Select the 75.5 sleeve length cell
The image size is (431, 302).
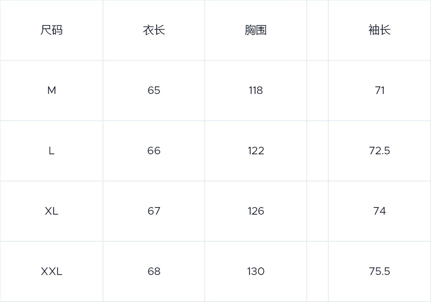[379, 271]
